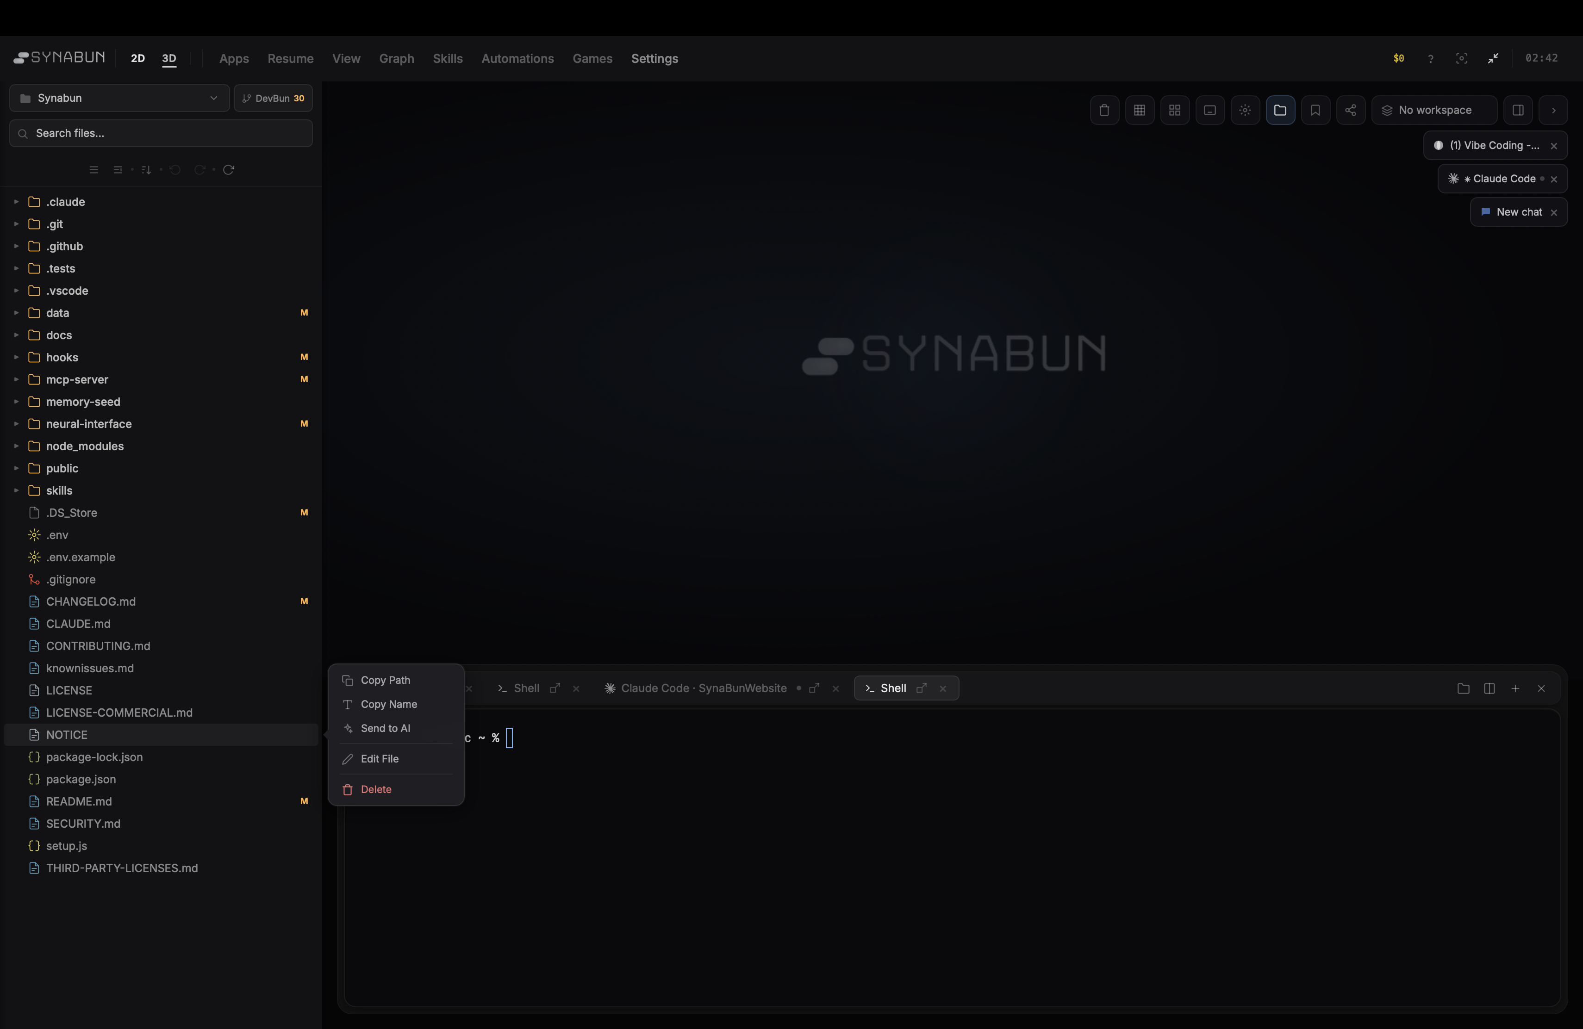Open Settings from top menu

click(655, 58)
